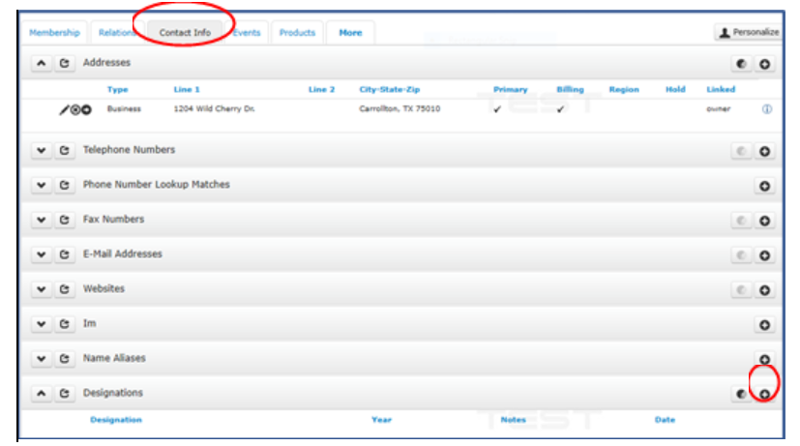Expand the Phone Number Lookup Matches section
This screenshot has width=800, height=446.
pyautogui.click(x=43, y=185)
